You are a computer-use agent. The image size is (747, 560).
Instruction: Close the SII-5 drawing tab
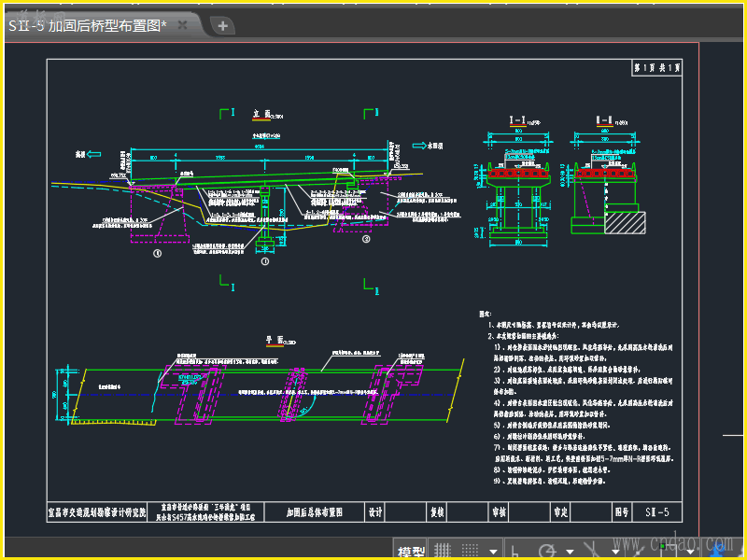pyautogui.click(x=182, y=25)
